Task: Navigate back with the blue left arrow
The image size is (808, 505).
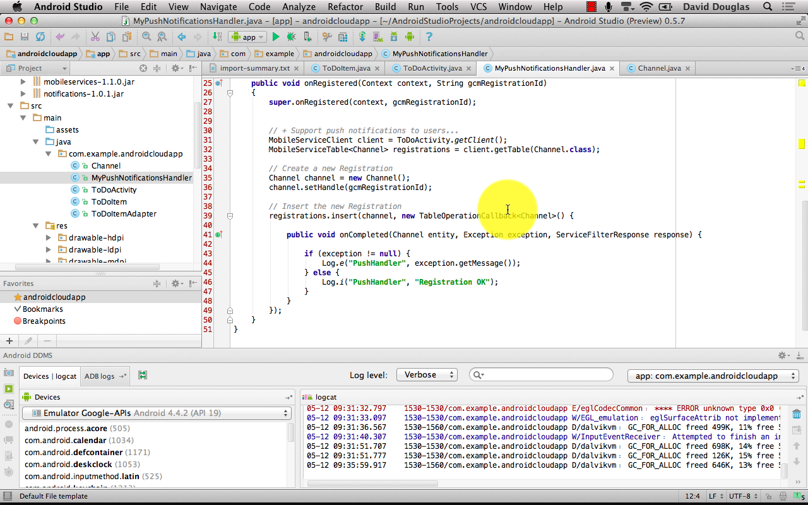Action: pyautogui.click(x=182, y=37)
